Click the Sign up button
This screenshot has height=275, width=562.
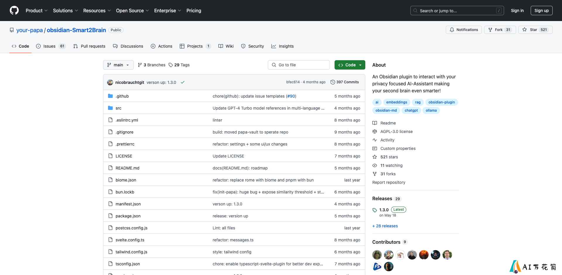tap(542, 11)
